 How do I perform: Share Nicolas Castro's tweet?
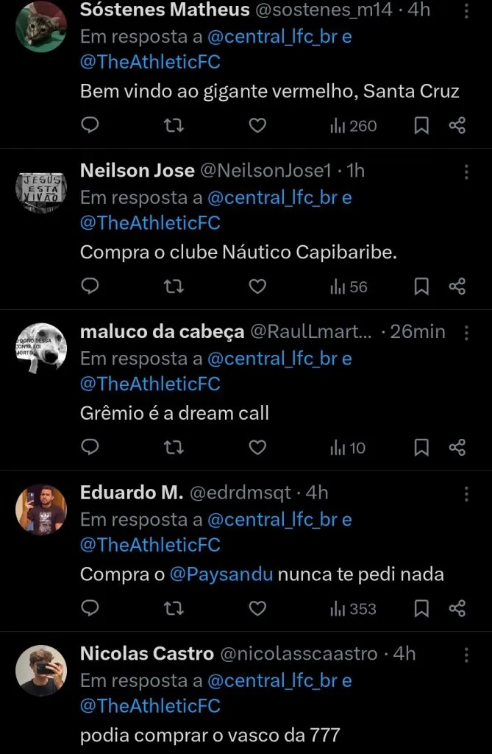coord(457,750)
